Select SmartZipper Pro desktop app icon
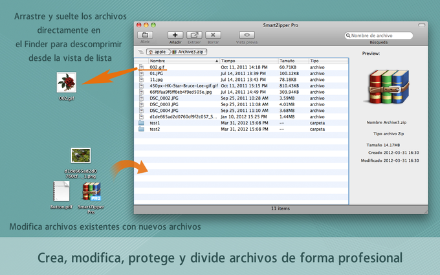The height and width of the screenshot is (275, 440). point(91,192)
